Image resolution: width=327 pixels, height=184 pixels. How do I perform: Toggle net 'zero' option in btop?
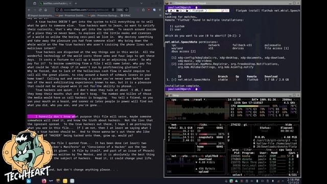pos(194,156)
